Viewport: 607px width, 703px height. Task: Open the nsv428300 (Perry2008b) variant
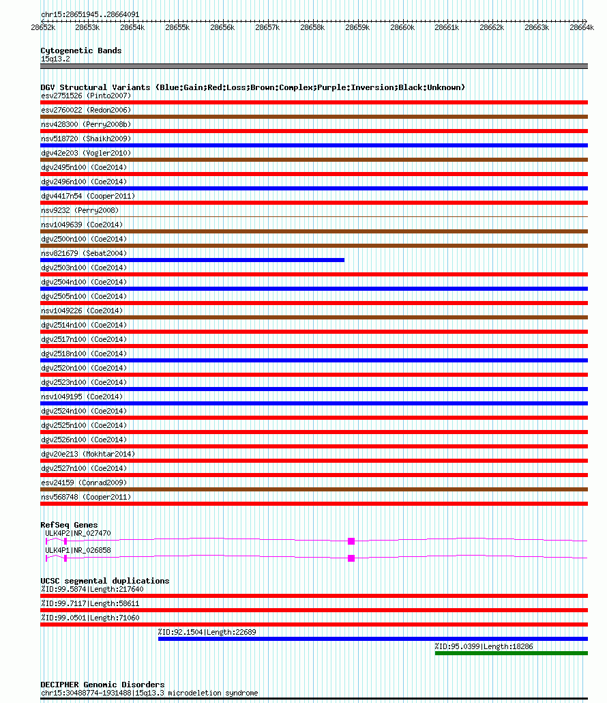tap(86, 125)
